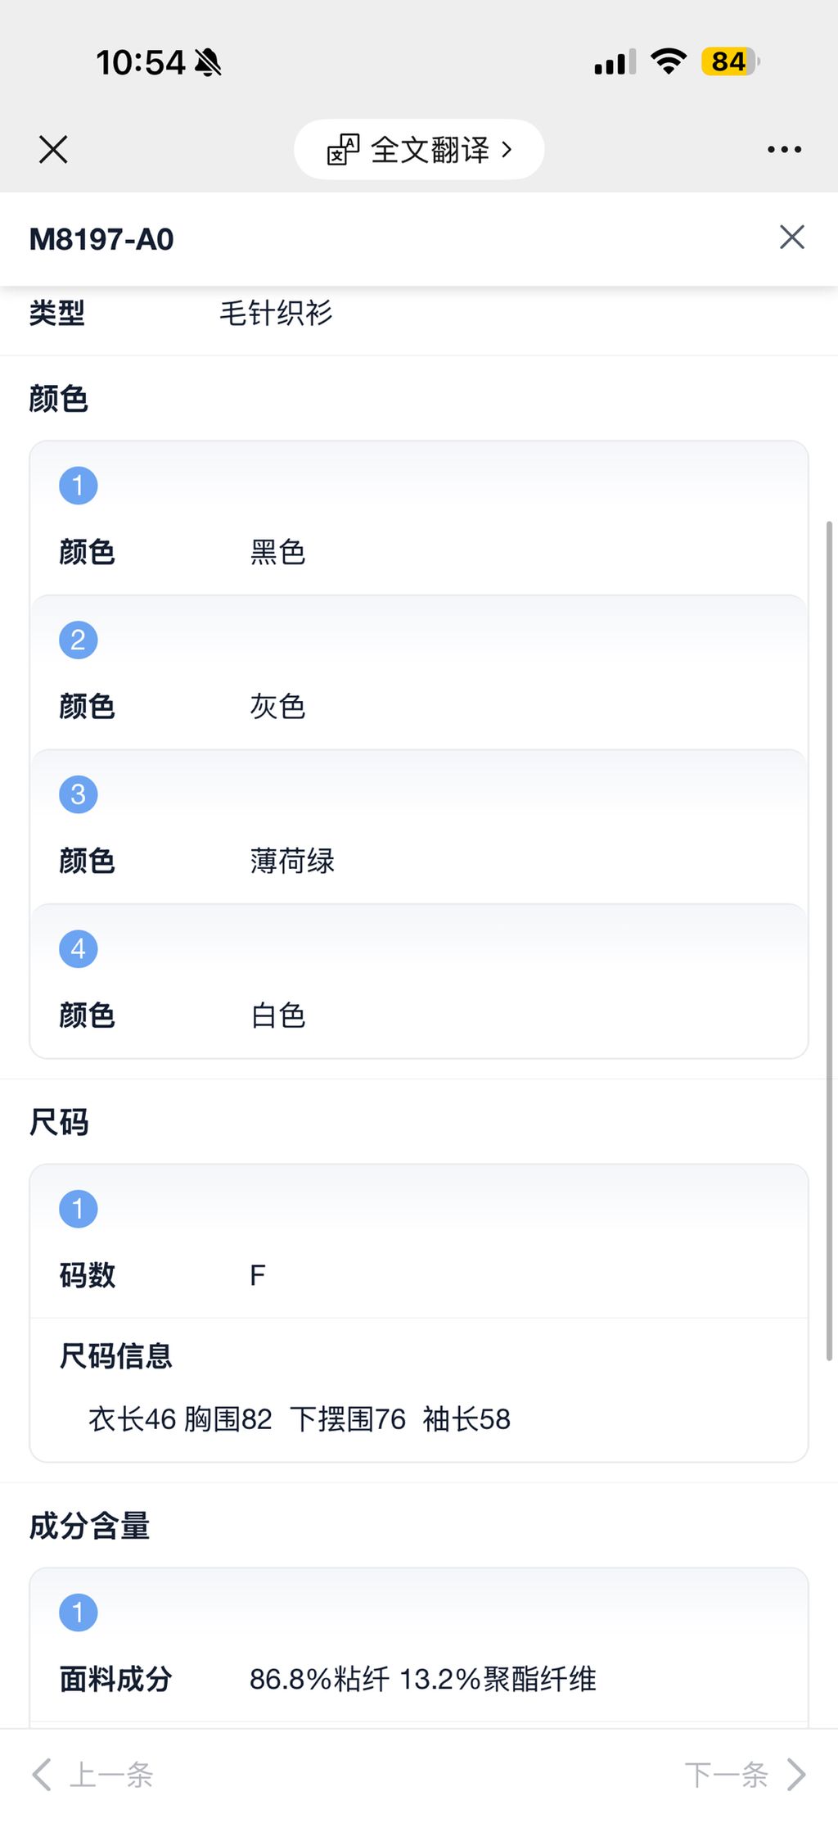Viewport: 838px width, 1823px height.
Task: Go to previous record 上一条
Action: click(x=111, y=1775)
